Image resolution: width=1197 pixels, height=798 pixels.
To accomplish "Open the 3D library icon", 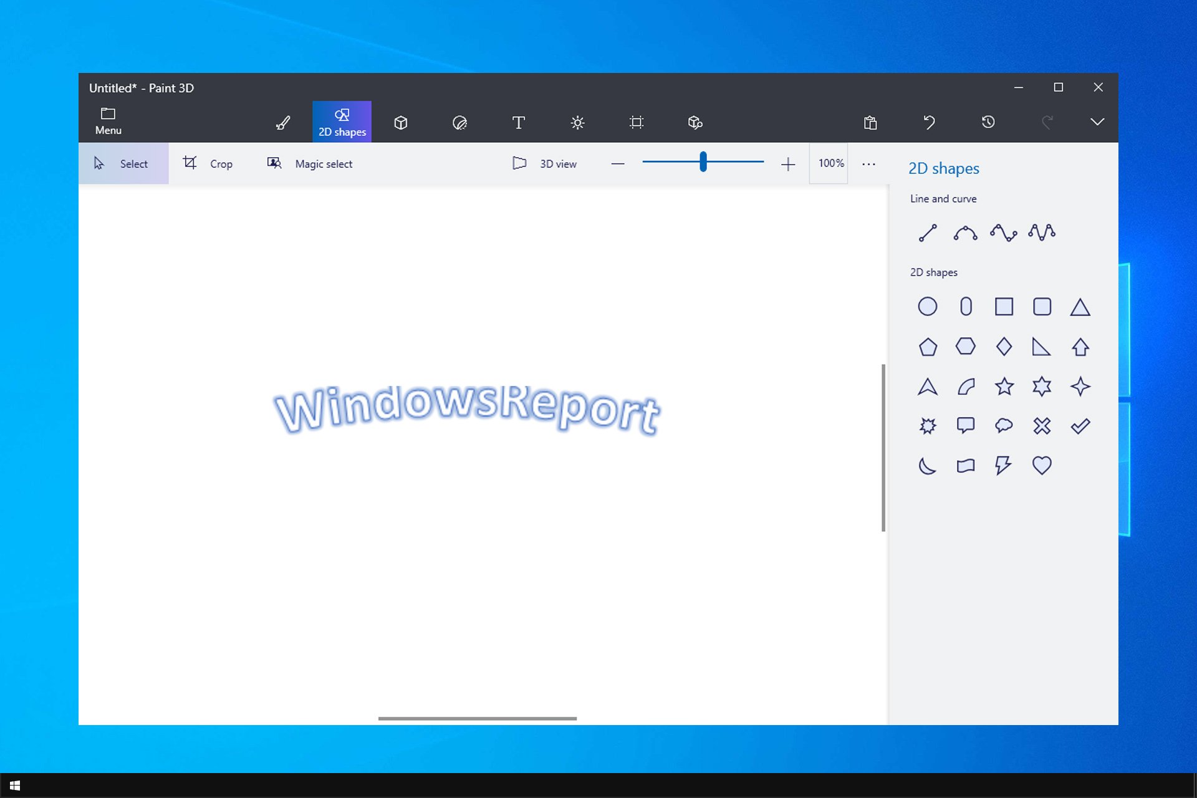I will pos(695,122).
